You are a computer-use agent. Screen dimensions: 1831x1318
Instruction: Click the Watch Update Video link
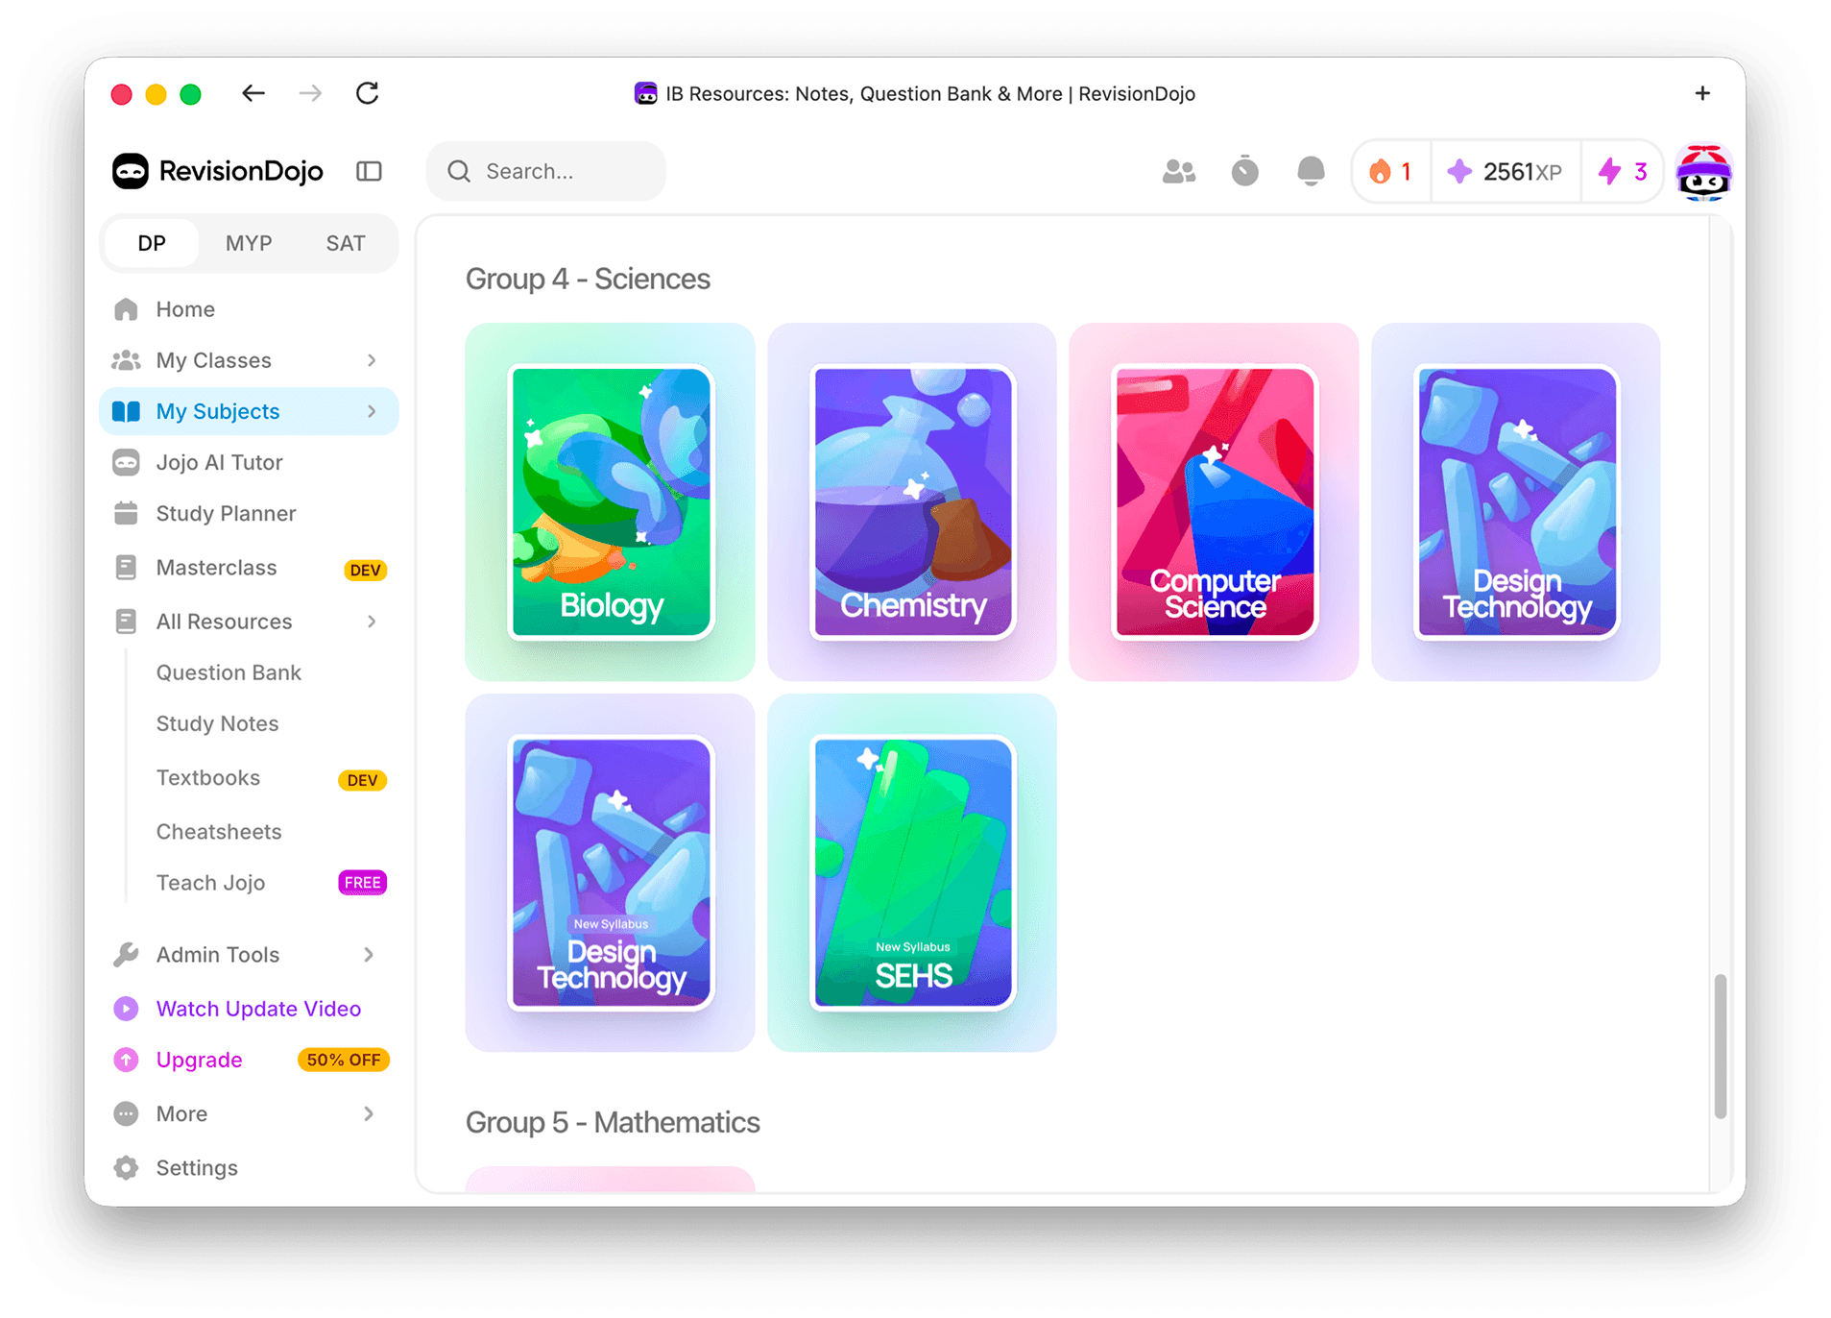258,1009
